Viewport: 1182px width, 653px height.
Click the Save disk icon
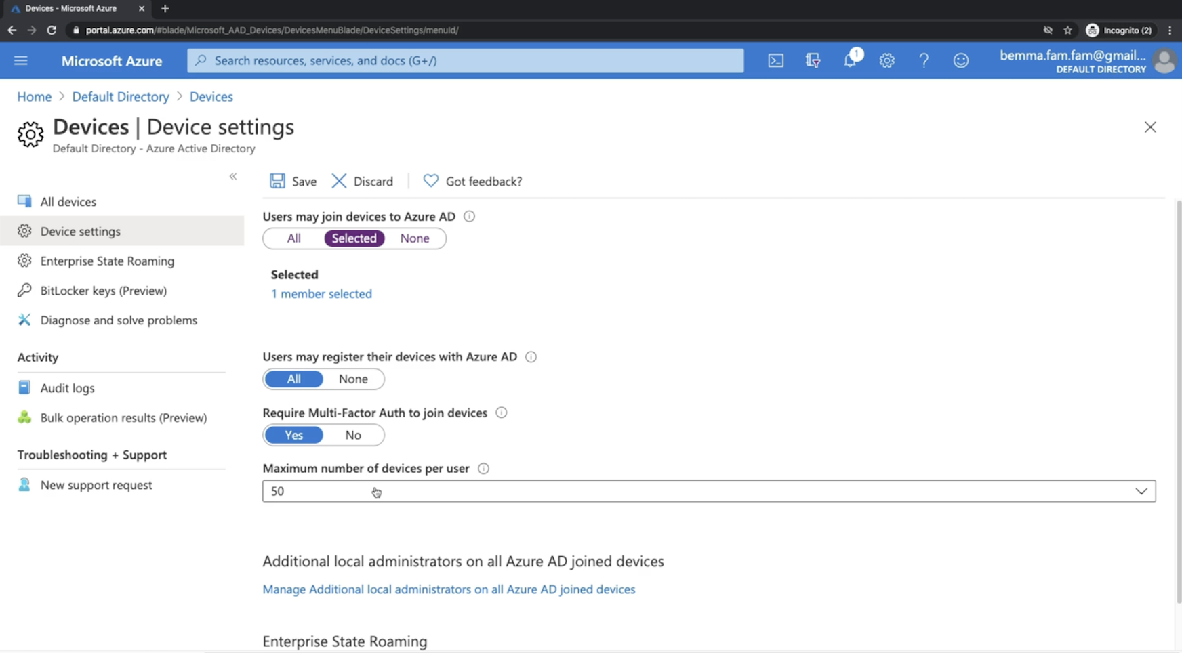[x=277, y=181]
